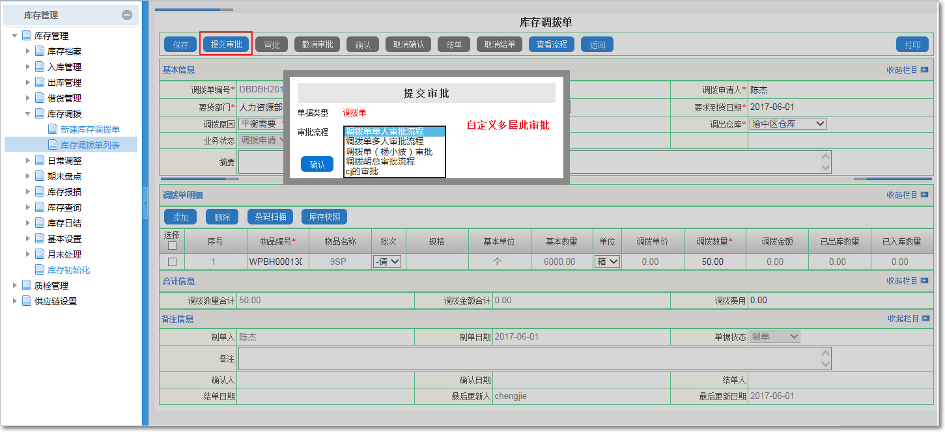
Task: Click the page icon next to 质检管理
Action: pyautogui.click(x=27, y=286)
